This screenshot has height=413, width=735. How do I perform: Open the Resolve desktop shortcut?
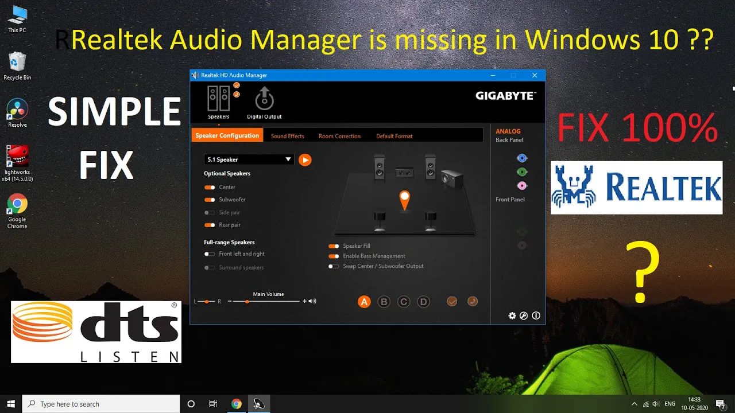click(x=17, y=114)
